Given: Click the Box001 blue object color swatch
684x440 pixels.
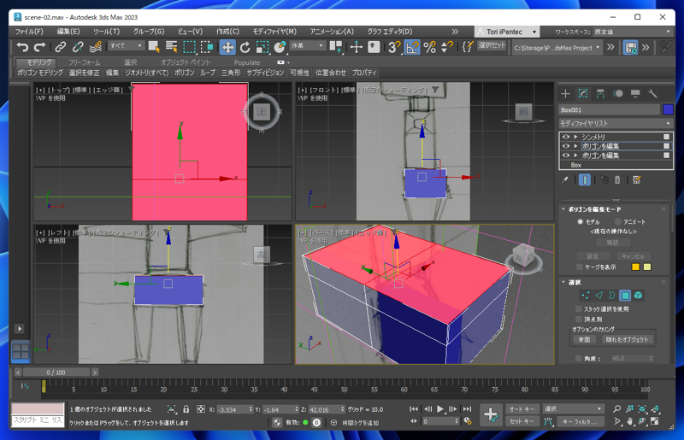Looking at the screenshot, I should 668,109.
